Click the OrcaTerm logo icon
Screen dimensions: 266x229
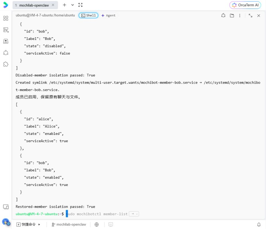[5, 5]
